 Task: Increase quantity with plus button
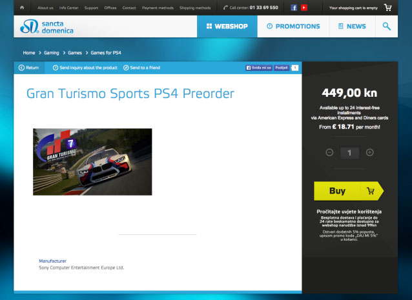pos(369,153)
